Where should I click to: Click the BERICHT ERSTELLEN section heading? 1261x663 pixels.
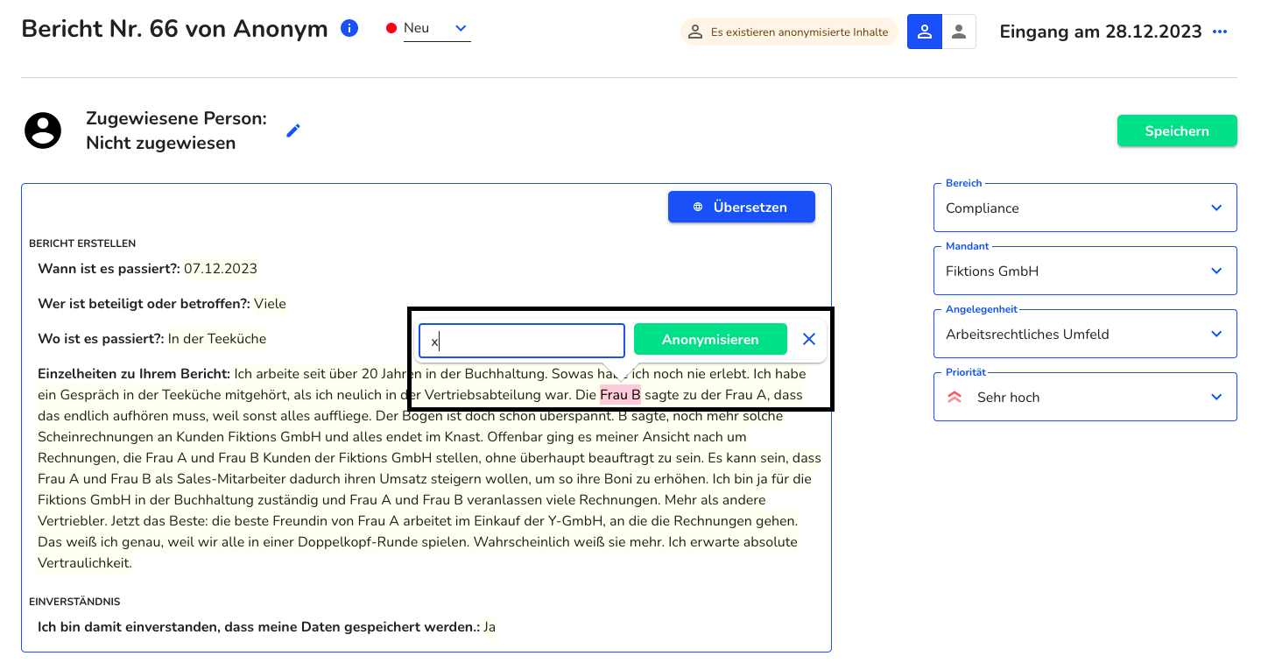(82, 243)
